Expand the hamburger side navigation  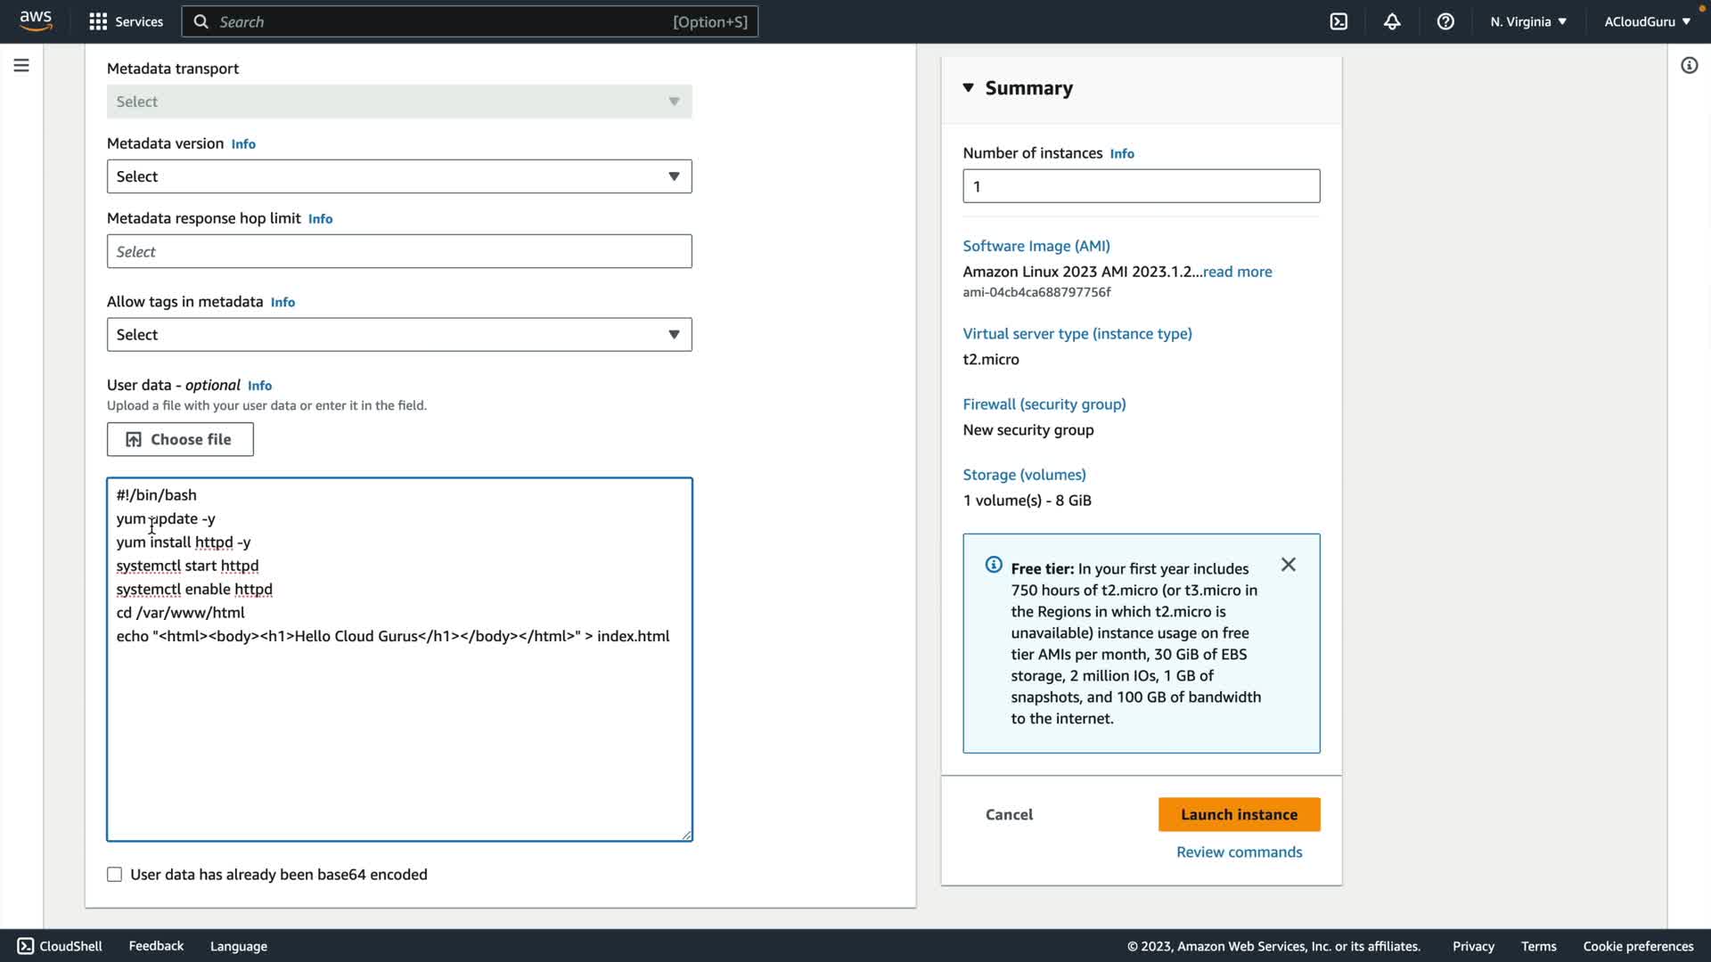click(x=21, y=65)
